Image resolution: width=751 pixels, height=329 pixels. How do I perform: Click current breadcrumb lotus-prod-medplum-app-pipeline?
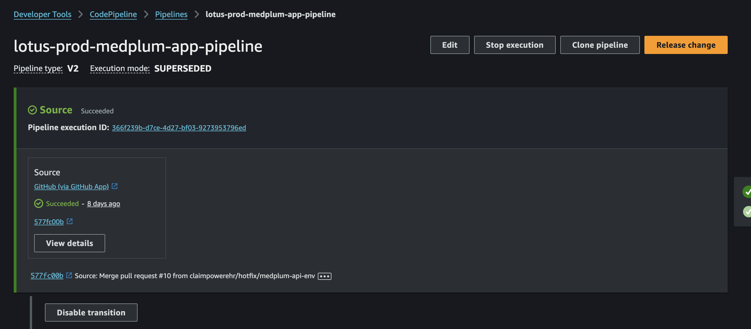[271, 14]
